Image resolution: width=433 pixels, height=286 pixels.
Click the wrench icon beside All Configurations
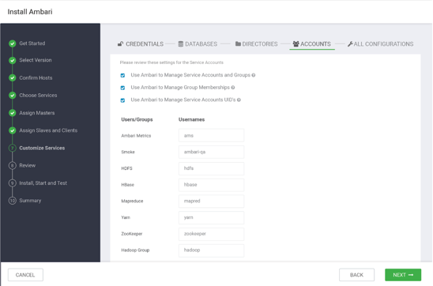click(350, 44)
